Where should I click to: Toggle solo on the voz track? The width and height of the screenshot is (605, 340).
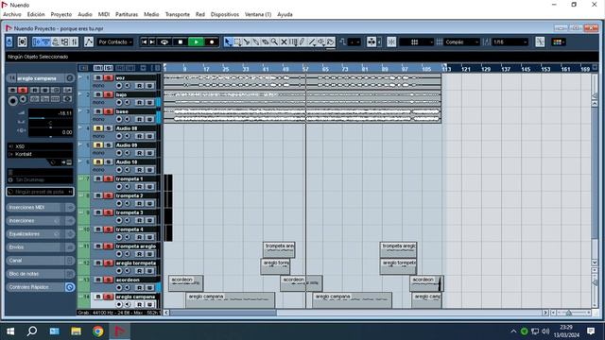coord(108,77)
